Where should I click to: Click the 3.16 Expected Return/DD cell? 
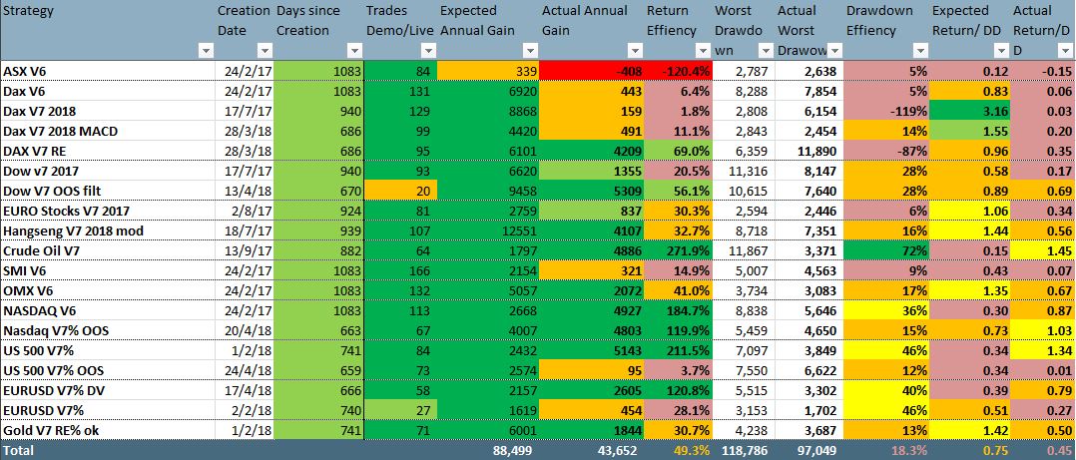pos(970,111)
